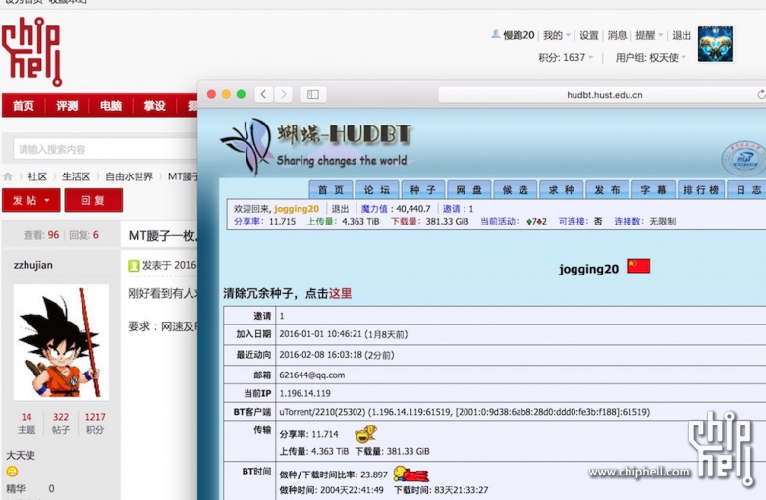Click the Safari reload page icon
Viewport: 766px width, 500px height.
[761, 95]
